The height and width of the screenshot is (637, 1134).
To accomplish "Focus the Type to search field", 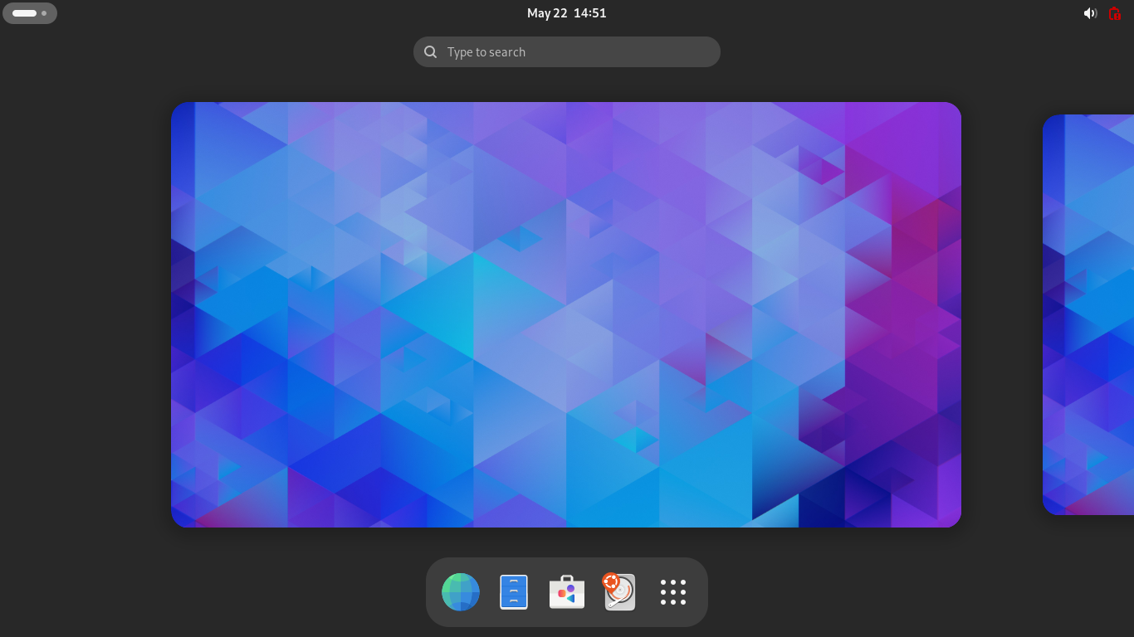I will 567,51.
